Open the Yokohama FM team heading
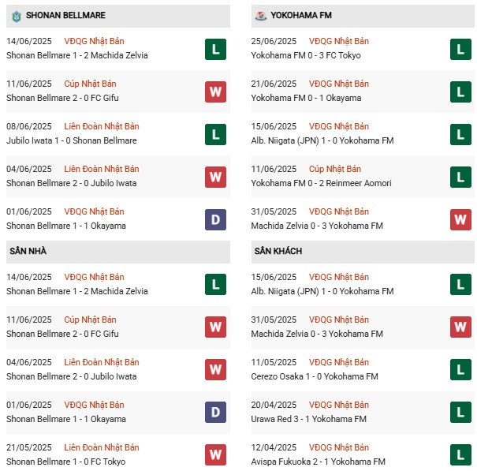477x471 pixels. (x=301, y=15)
